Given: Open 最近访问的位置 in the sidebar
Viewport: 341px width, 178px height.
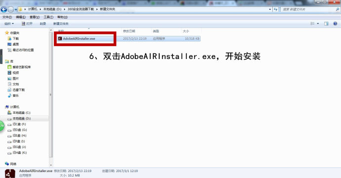Looking at the screenshot, I should [23, 50].
